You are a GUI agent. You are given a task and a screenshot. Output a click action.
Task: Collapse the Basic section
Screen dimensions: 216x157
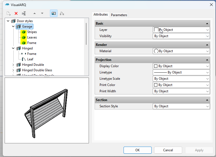click(x=207, y=23)
